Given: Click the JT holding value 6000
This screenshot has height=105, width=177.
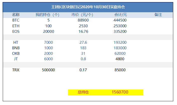Looking at the screenshot, I should pos(48,59).
